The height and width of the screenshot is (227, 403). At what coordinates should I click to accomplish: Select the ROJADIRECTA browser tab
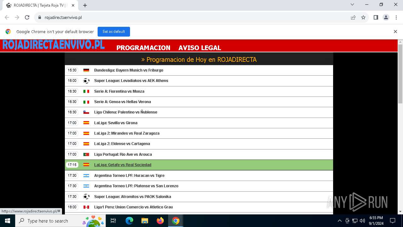point(40,5)
